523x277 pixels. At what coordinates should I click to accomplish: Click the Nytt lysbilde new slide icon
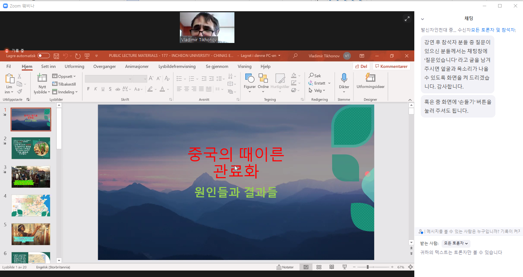tap(42, 78)
